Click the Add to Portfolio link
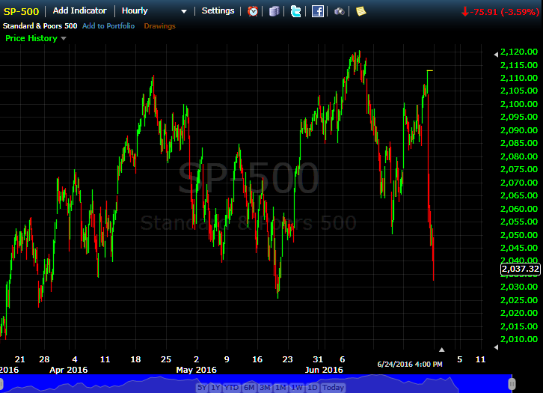The width and height of the screenshot is (543, 393). click(108, 26)
